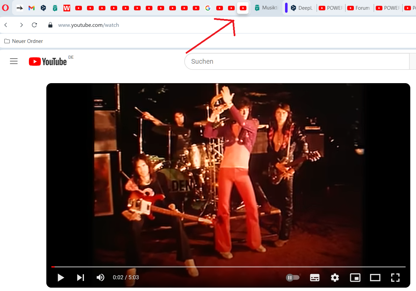Image resolution: width=416 pixels, height=291 pixels.
Task: Toggle subtitles with the captions button
Action: click(315, 278)
